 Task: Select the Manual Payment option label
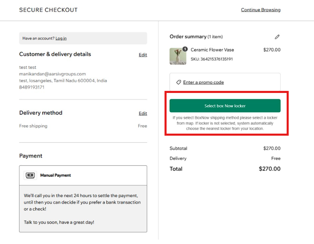(55, 175)
